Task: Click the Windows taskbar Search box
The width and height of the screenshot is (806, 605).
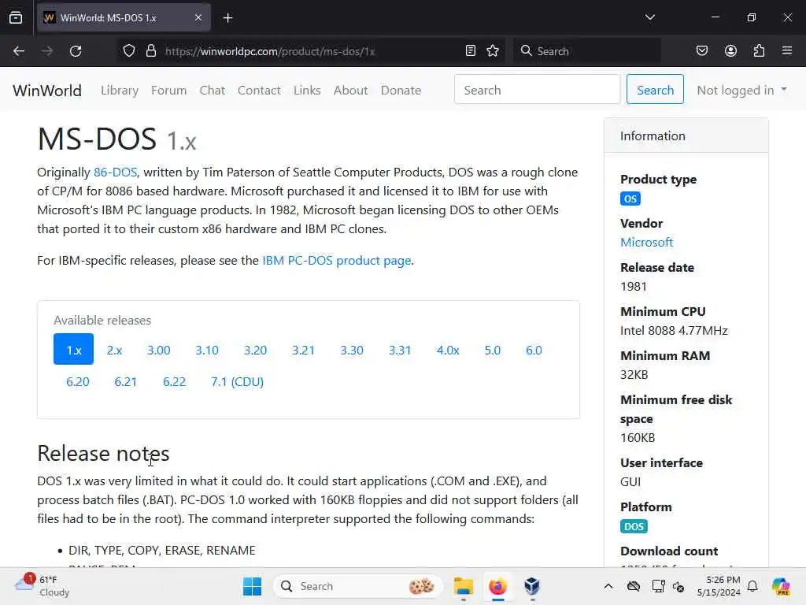Action: tap(358, 586)
